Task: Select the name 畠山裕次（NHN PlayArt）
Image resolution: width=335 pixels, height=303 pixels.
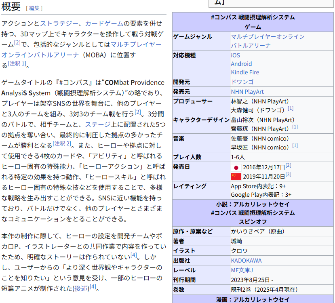Action: (x=263, y=120)
